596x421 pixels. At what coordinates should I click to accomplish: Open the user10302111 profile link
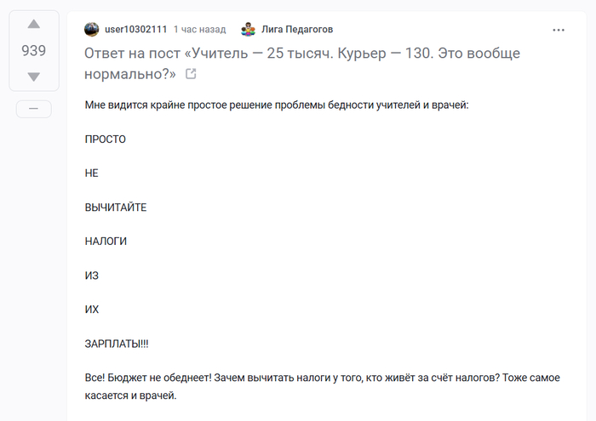point(135,30)
